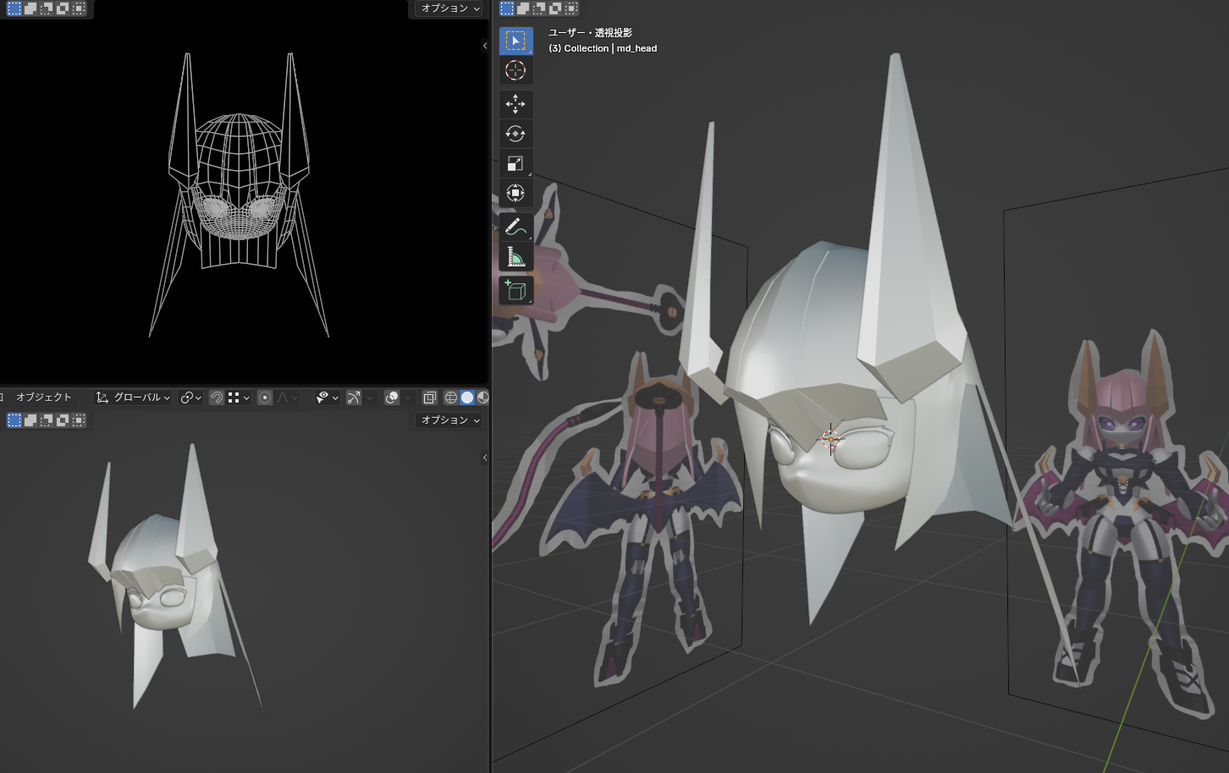Image resolution: width=1229 pixels, height=773 pixels.
Task: Enable extend-selection mode in bottom-left viewport
Action: 30,420
